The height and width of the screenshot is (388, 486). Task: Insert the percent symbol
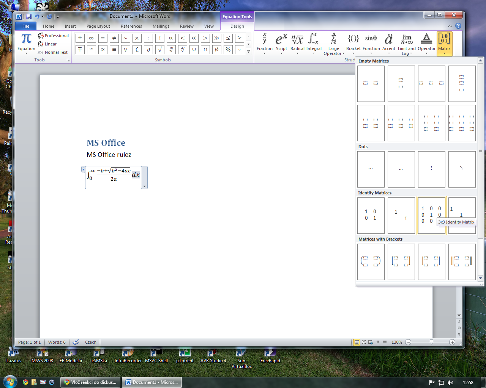point(228,50)
